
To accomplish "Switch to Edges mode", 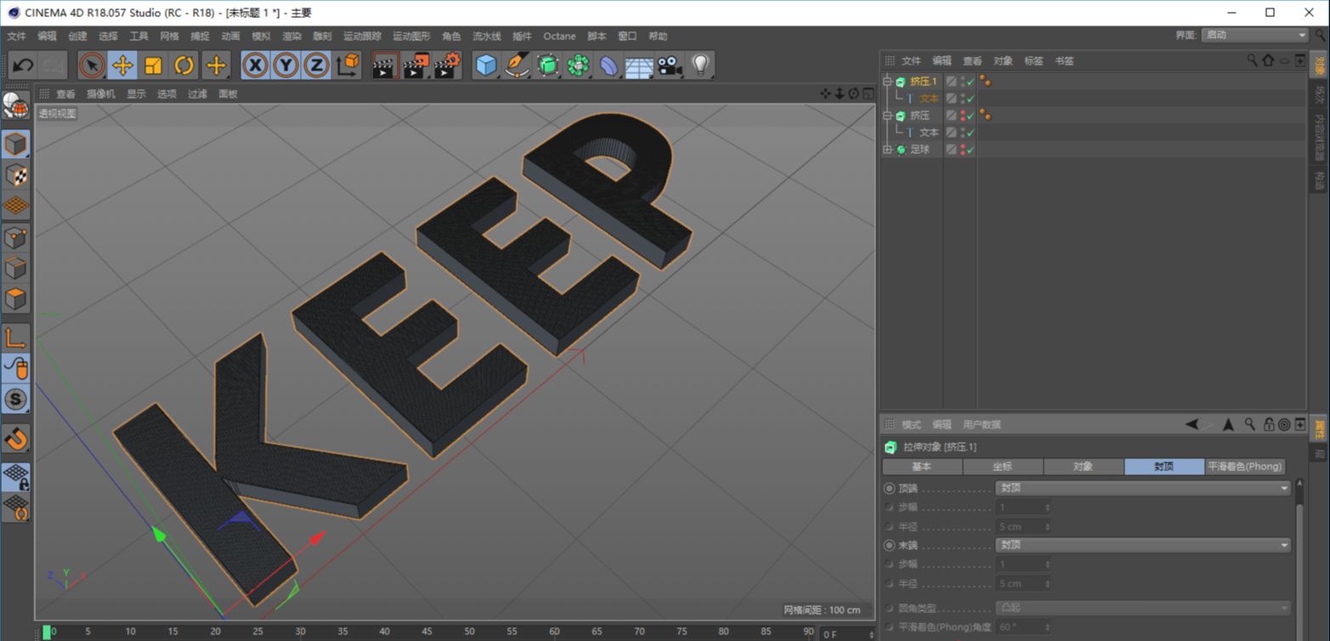I will click(15, 268).
